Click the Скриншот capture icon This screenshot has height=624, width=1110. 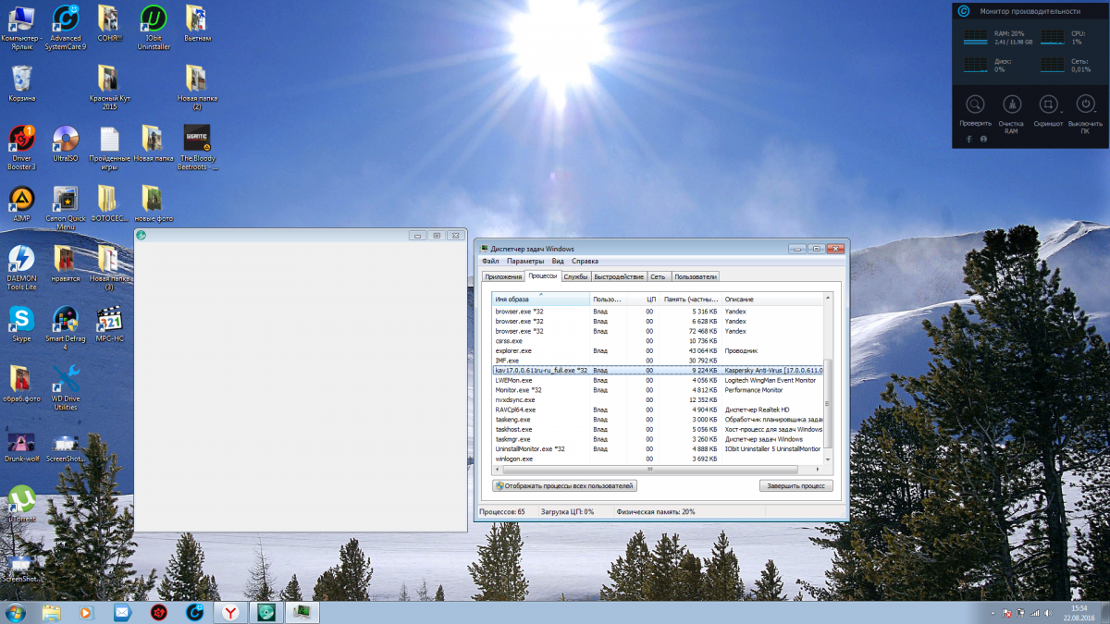click(1049, 104)
